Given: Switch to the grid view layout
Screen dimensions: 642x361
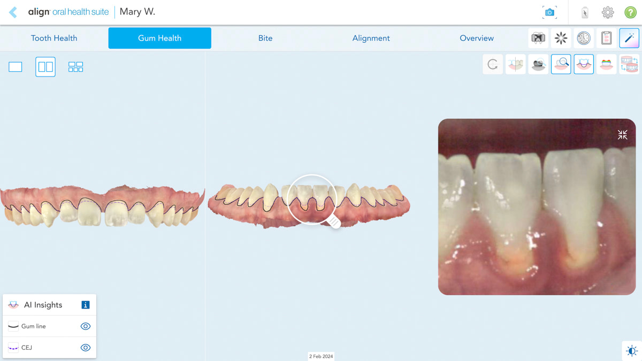Looking at the screenshot, I should click(x=75, y=66).
